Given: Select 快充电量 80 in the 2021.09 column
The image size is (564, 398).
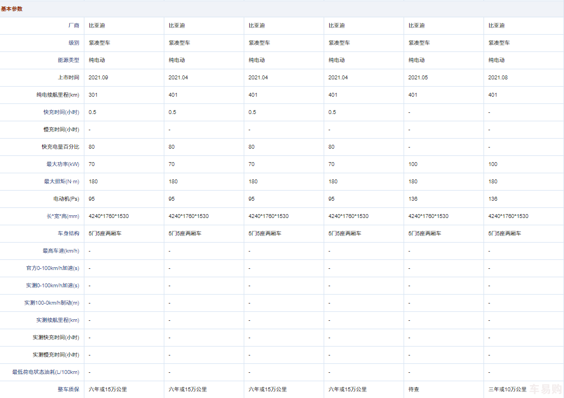Looking at the screenshot, I should coord(92,147).
